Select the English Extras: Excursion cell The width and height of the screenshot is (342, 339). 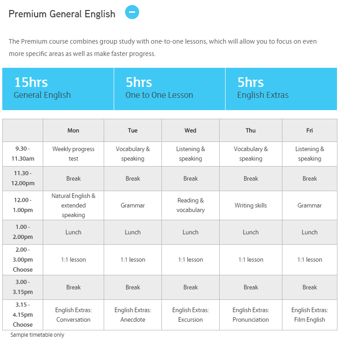coord(191,315)
